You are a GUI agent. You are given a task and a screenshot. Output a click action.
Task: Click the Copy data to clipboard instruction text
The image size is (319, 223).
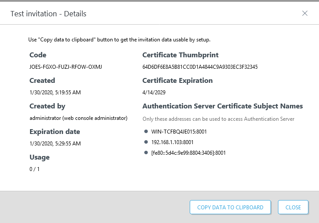point(119,40)
